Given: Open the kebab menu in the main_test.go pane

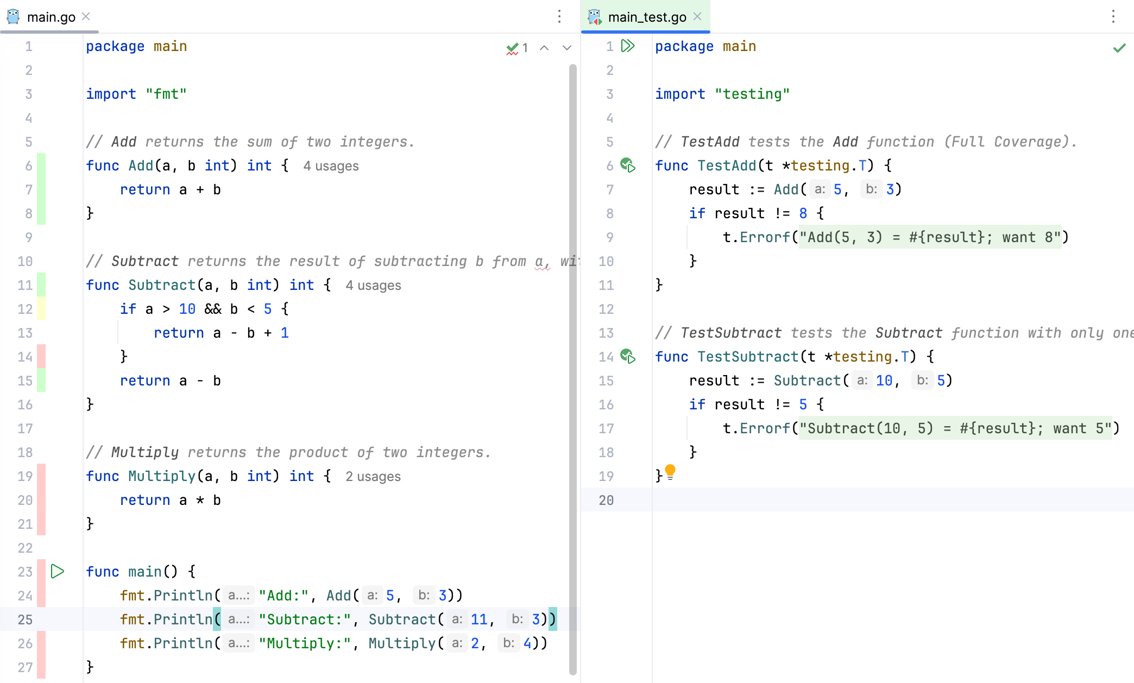Looking at the screenshot, I should click(1113, 17).
